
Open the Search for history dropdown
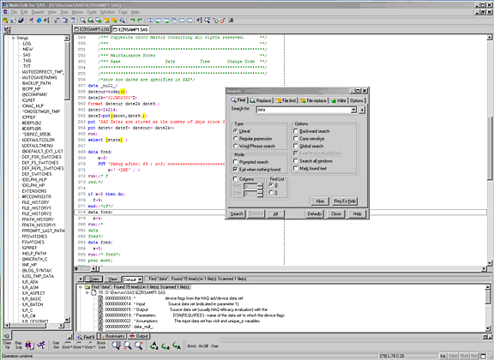point(353,110)
